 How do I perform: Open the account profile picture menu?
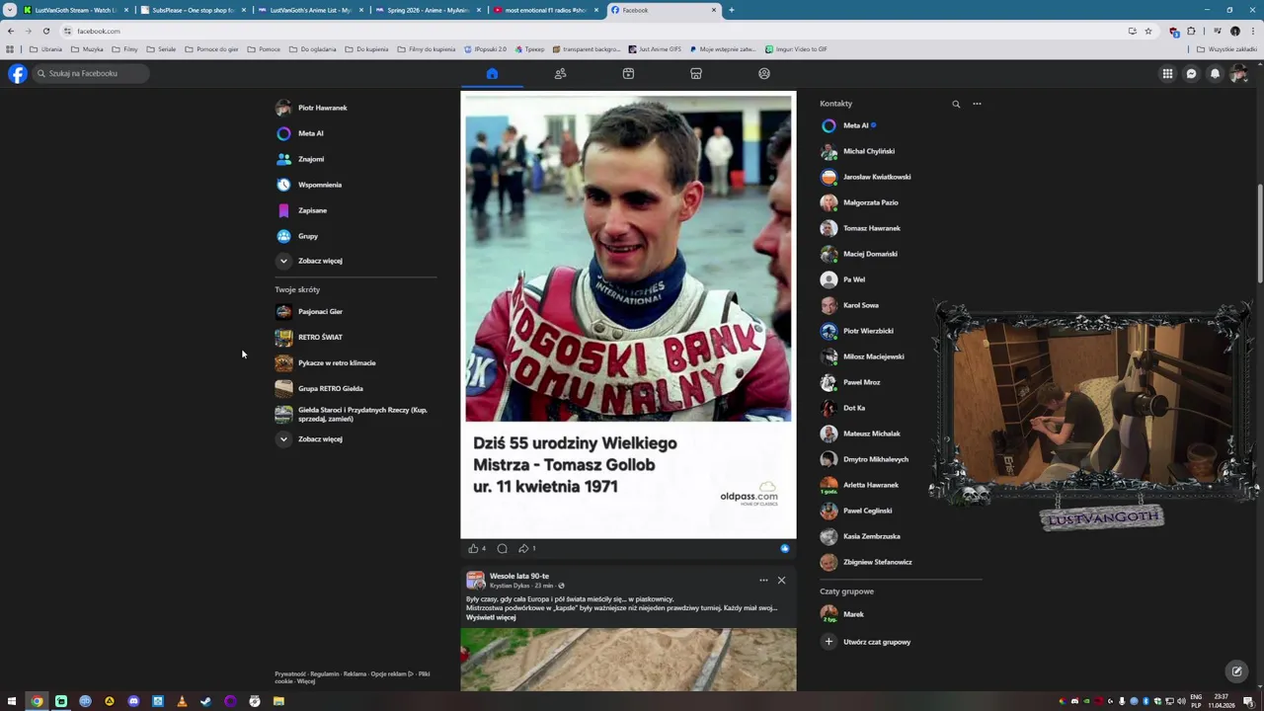tap(1238, 73)
